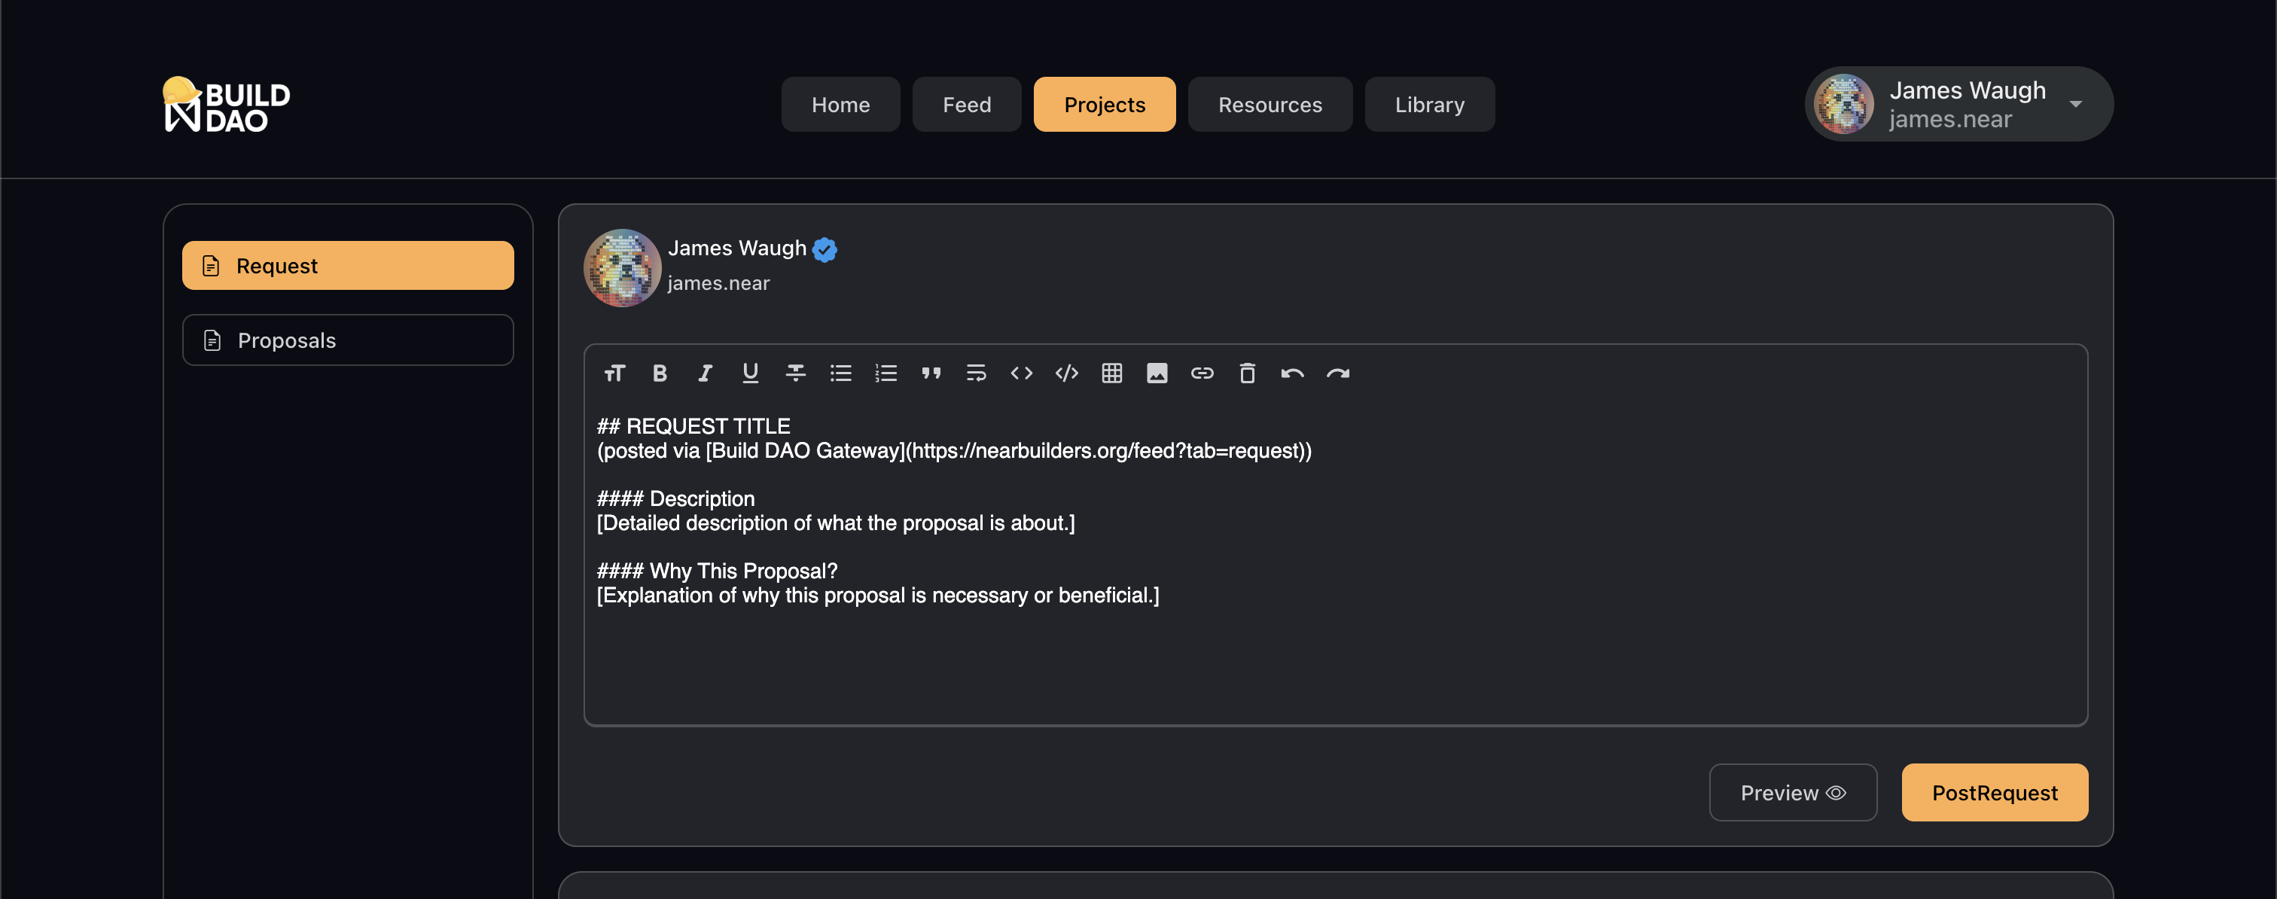
Task: Insert an image into the request
Action: (1157, 373)
